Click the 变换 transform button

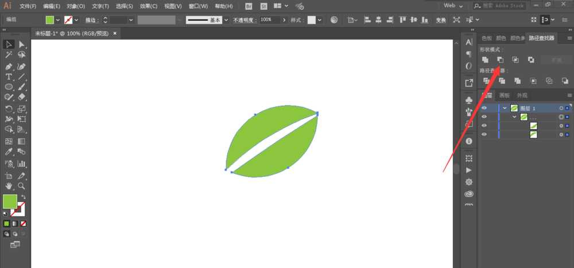pos(441,20)
